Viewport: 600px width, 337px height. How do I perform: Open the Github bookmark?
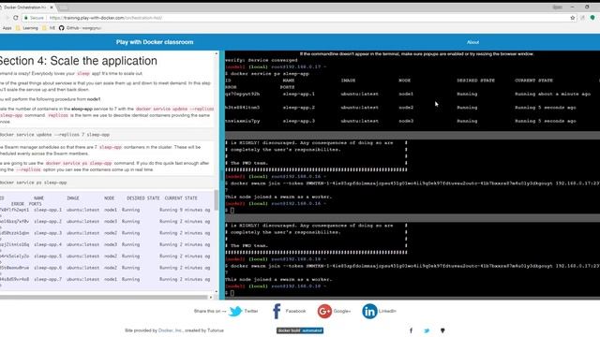click(x=81, y=28)
